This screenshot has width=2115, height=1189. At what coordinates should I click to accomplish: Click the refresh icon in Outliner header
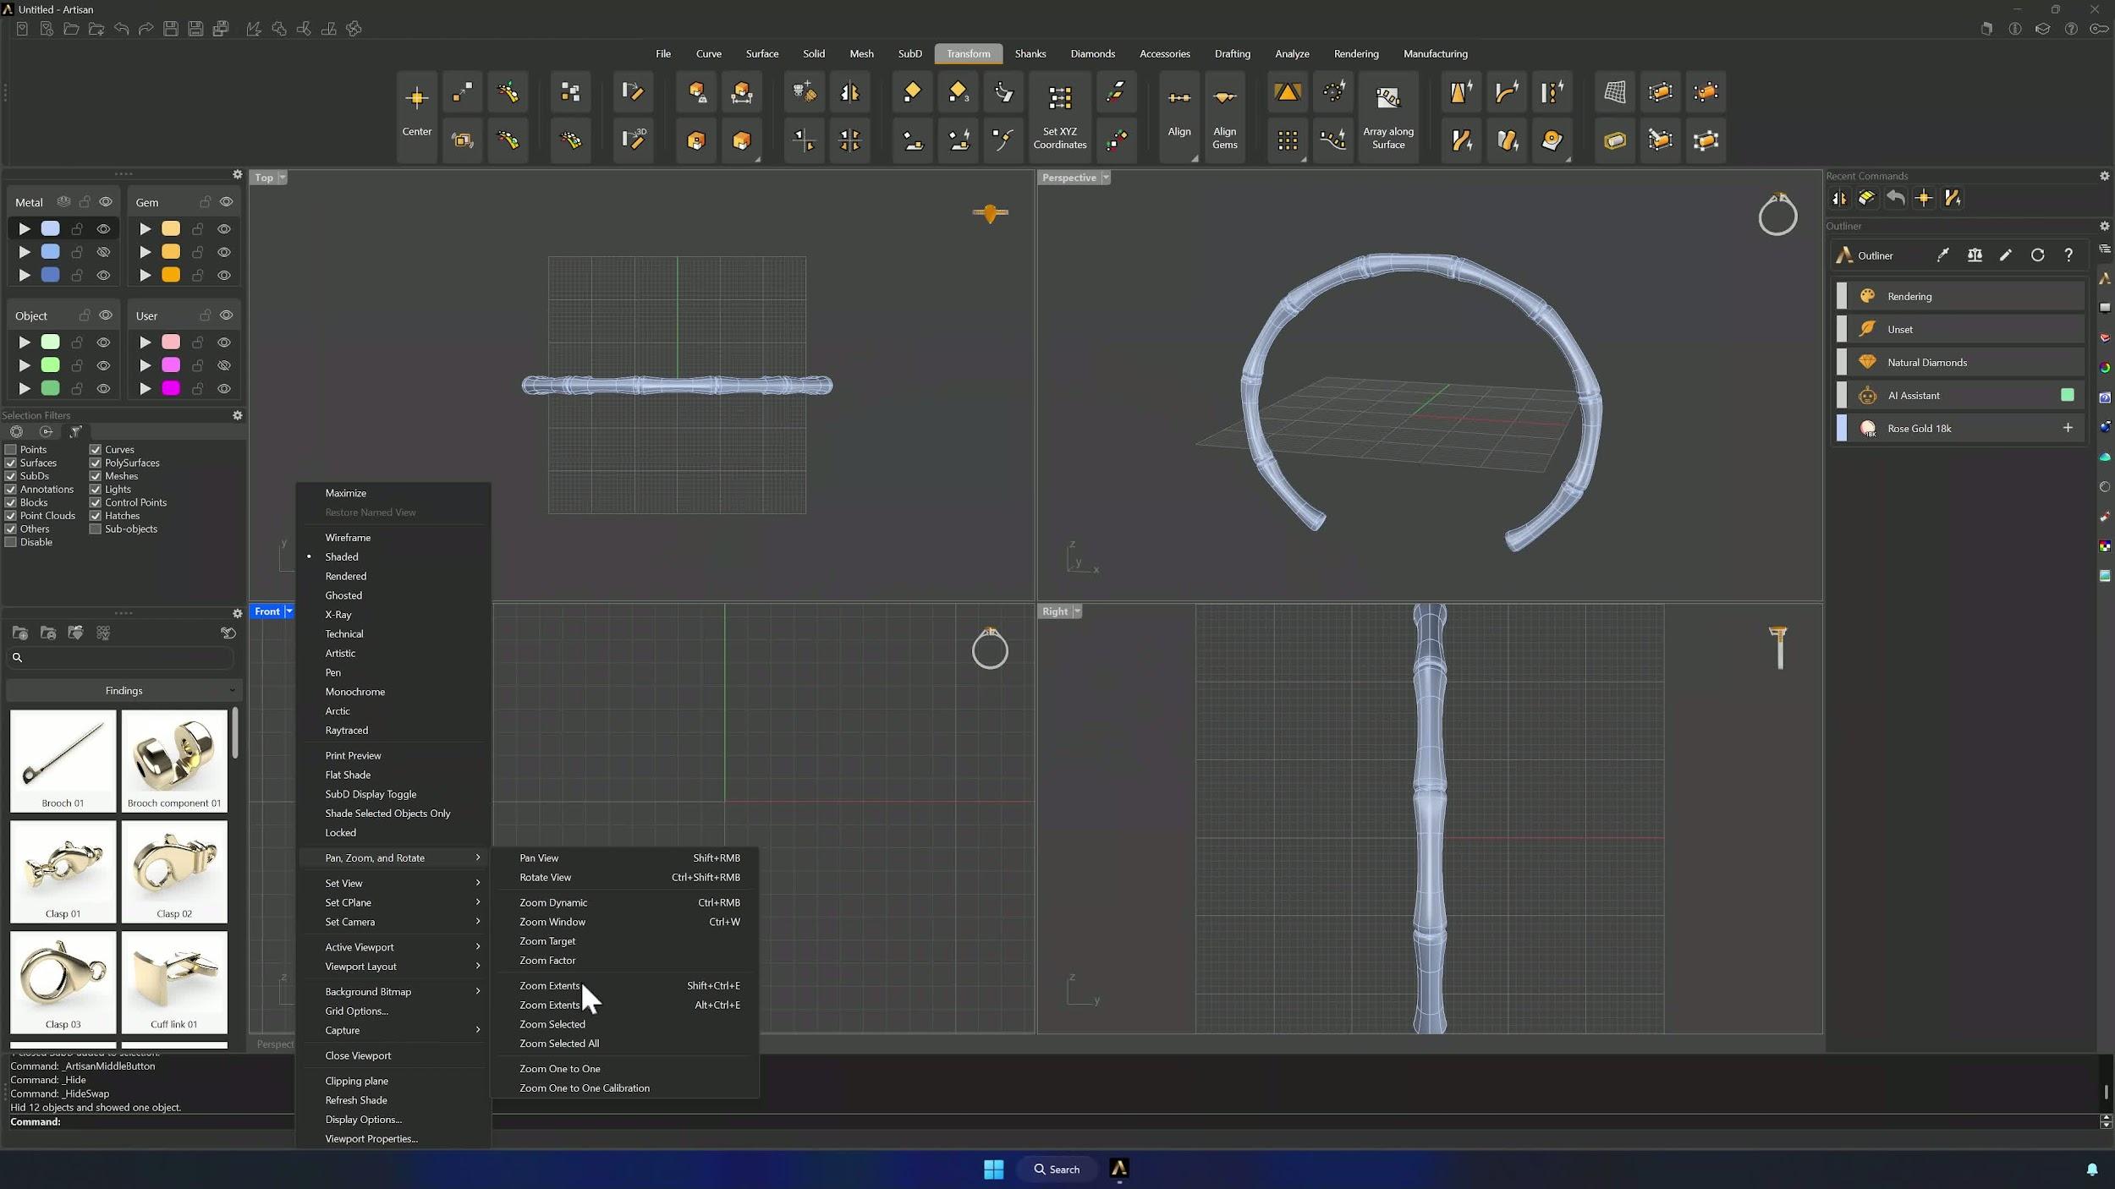(x=2037, y=255)
